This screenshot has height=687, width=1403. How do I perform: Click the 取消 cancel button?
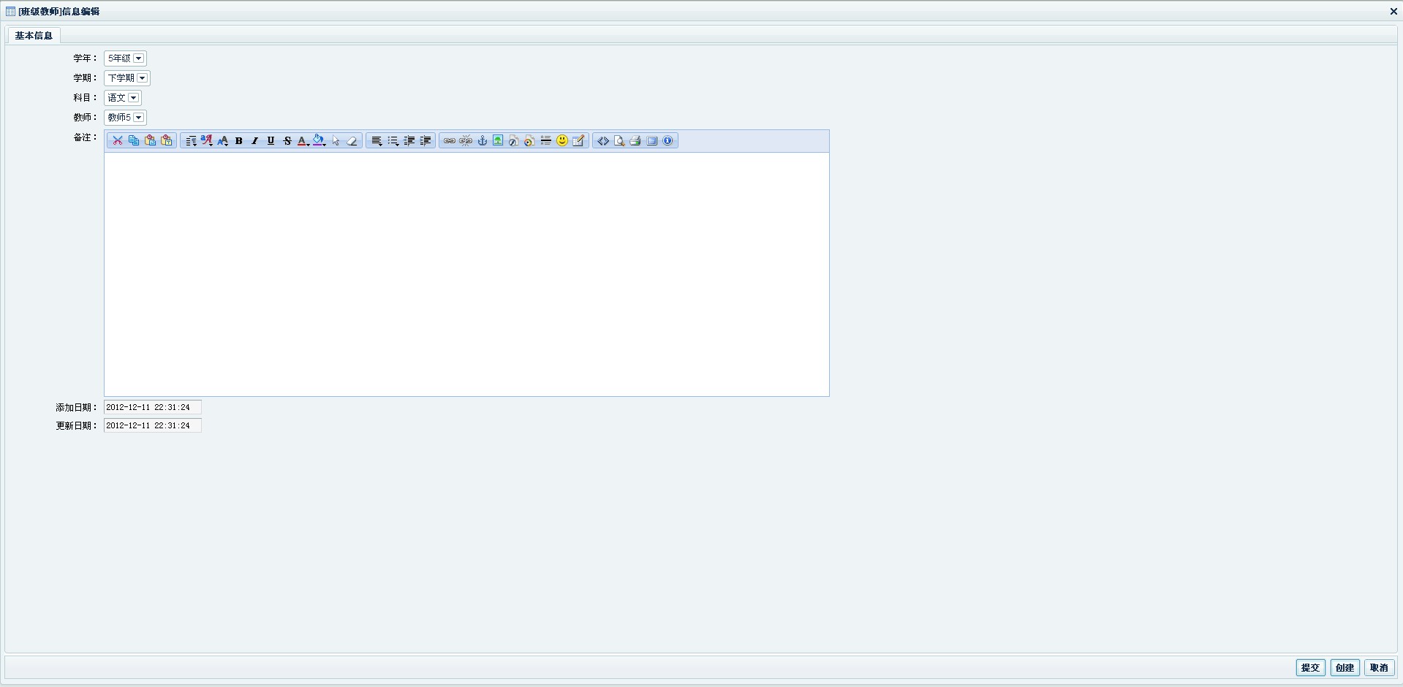coord(1379,667)
